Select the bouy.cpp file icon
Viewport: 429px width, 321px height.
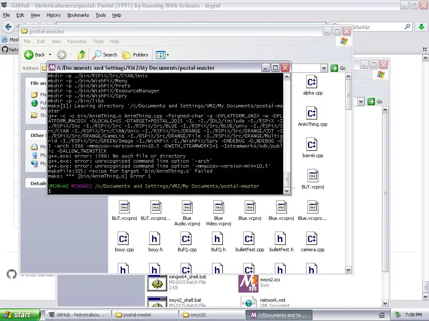(x=124, y=239)
